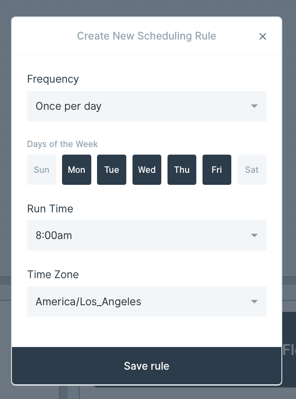Click the Frequency field label
Viewport: 296px width, 399px height.
pos(53,79)
